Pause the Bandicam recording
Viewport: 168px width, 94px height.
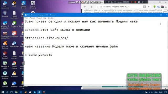click(x=132, y=2)
